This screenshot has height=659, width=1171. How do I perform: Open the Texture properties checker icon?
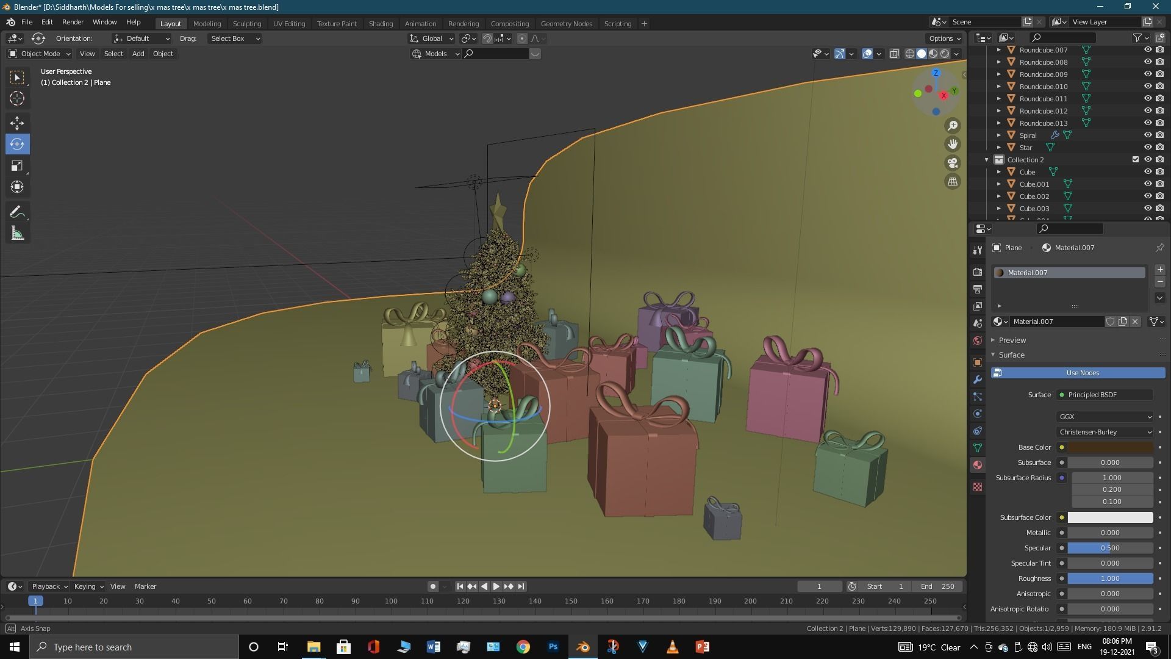pos(978,487)
